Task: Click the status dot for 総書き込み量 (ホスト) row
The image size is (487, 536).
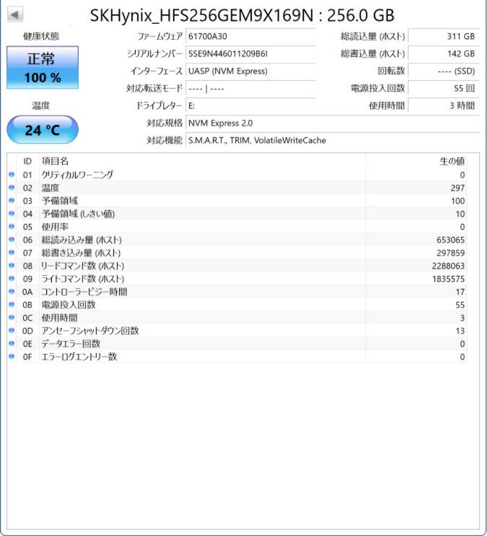Action: coord(11,252)
